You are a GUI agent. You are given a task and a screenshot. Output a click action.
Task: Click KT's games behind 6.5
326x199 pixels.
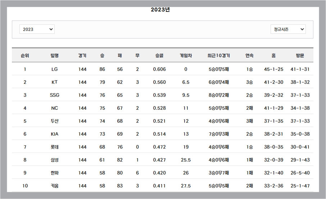pos(186,82)
